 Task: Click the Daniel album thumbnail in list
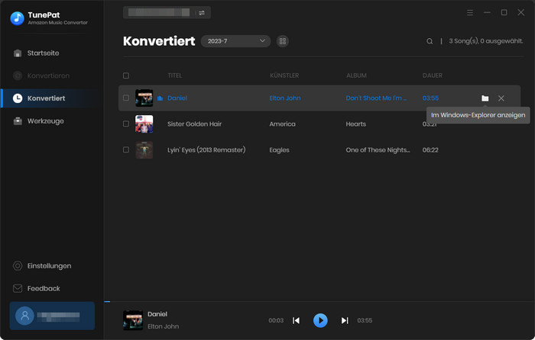point(144,98)
